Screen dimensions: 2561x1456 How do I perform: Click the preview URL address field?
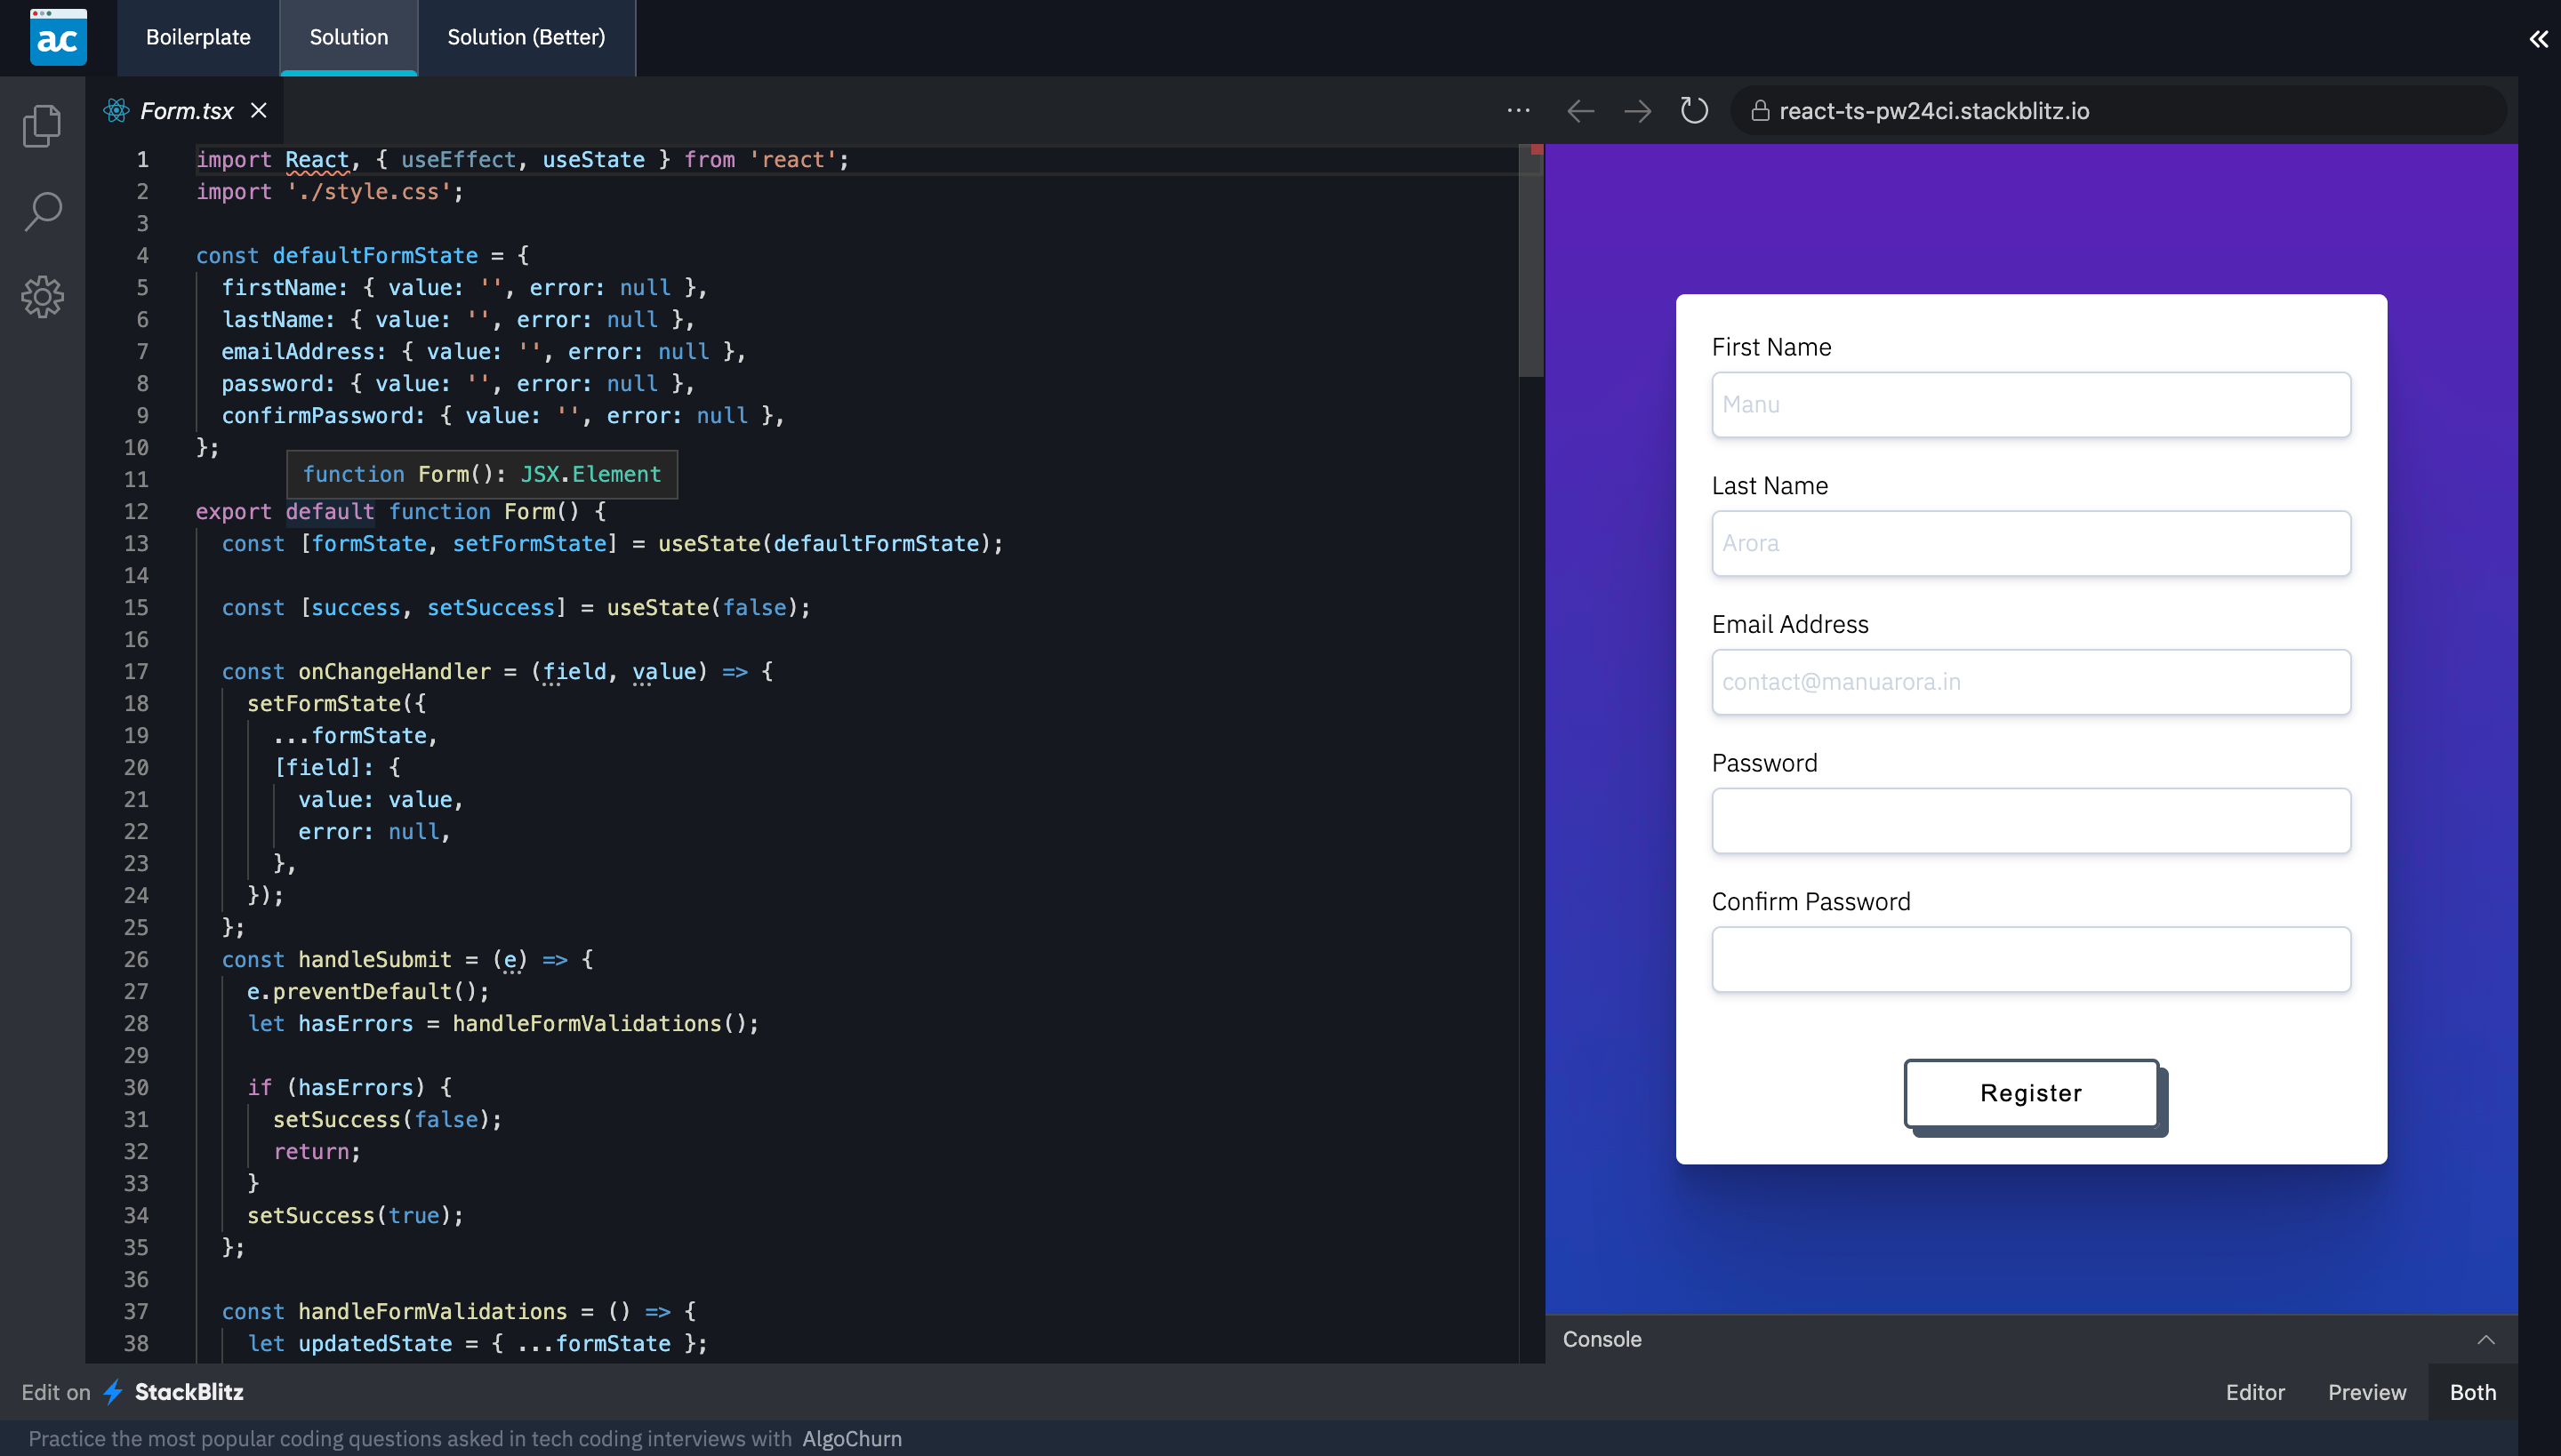(x=2118, y=111)
